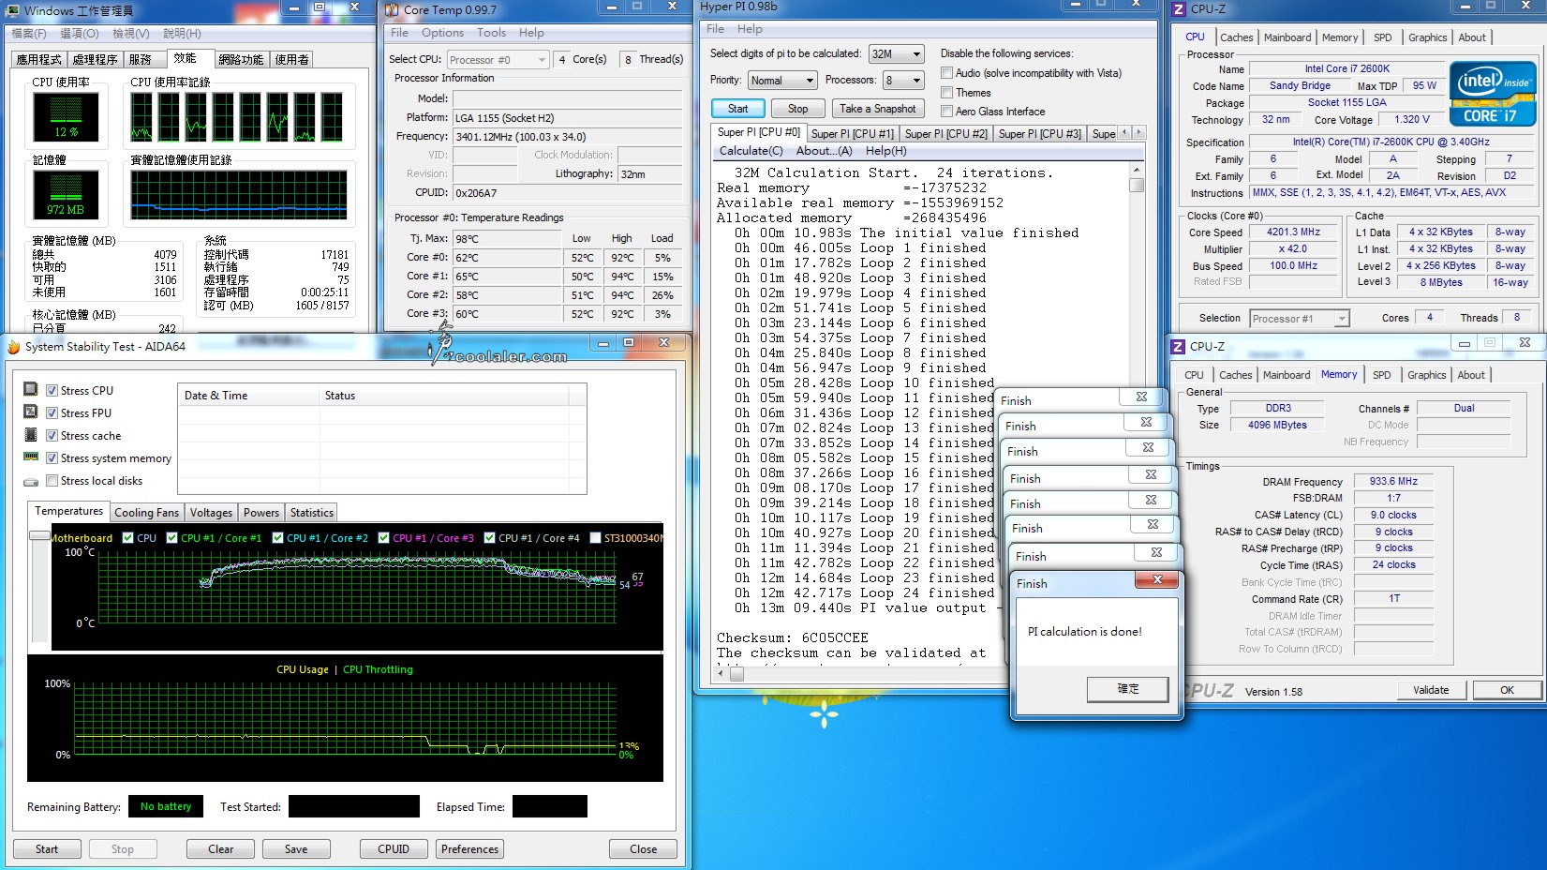Select the Super PI [CPU #1] tab
Image resolution: width=1547 pixels, height=870 pixels.
click(852, 134)
